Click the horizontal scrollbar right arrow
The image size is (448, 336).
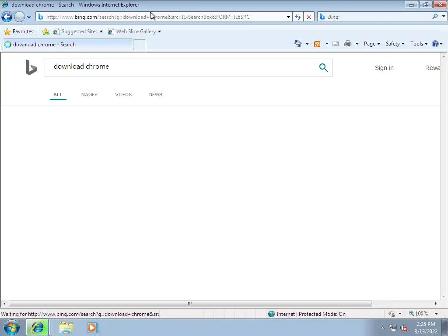[x=436, y=304]
